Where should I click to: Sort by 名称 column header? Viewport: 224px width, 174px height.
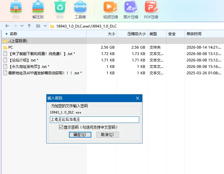point(44,34)
